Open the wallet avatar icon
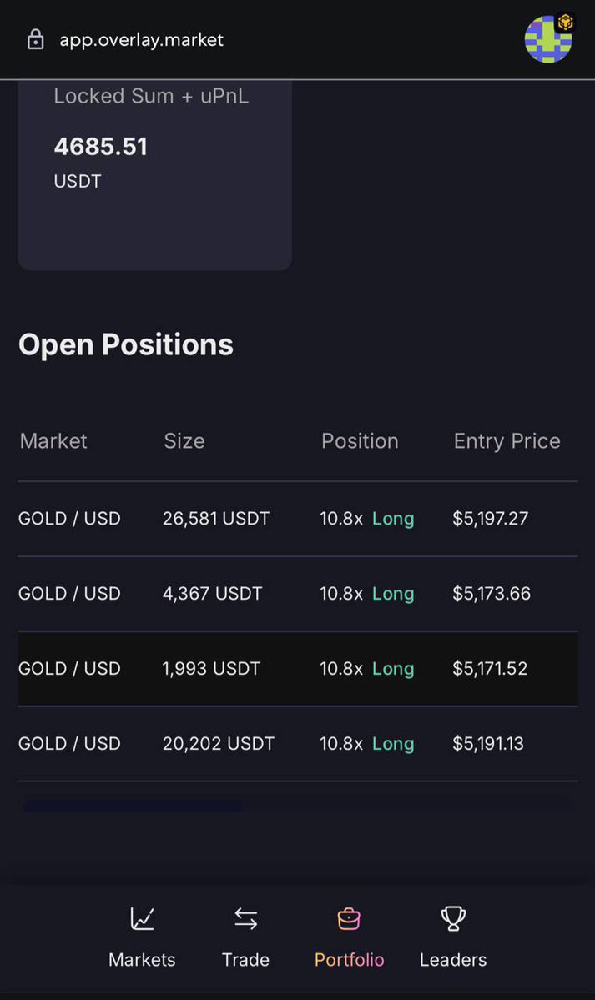 coord(548,39)
